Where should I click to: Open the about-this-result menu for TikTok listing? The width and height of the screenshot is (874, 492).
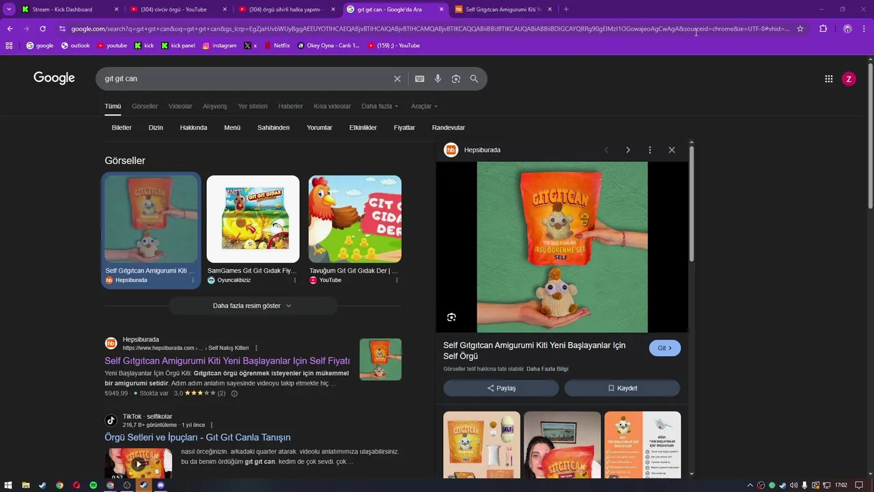click(212, 425)
